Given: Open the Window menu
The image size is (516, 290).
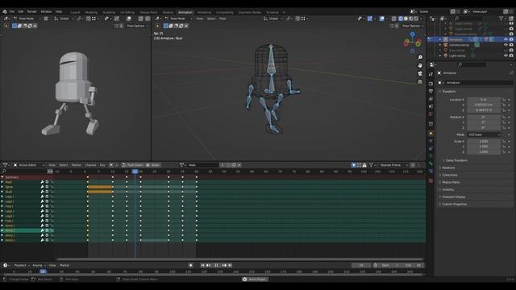Looking at the screenshot, I should point(46,11).
